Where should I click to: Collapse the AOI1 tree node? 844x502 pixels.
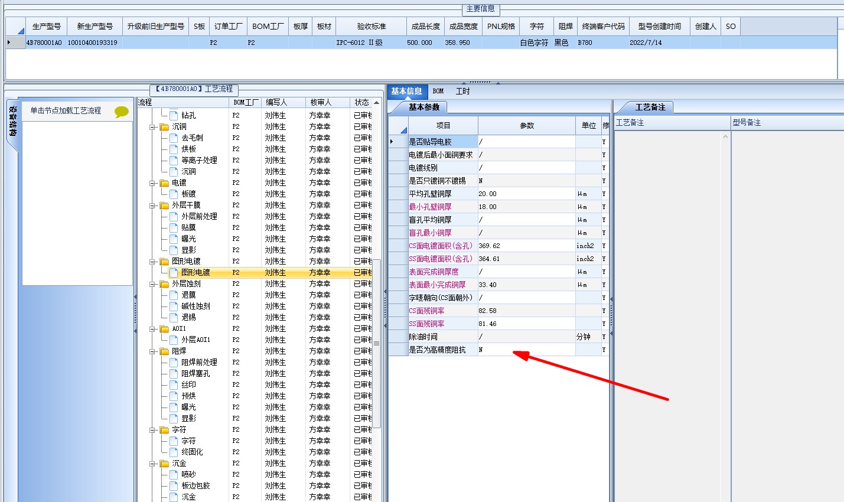coord(152,329)
